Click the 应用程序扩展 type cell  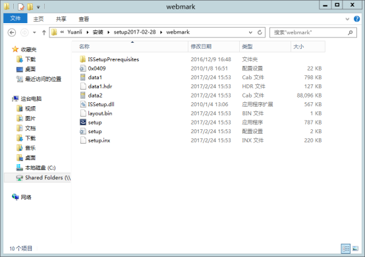(x=258, y=104)
